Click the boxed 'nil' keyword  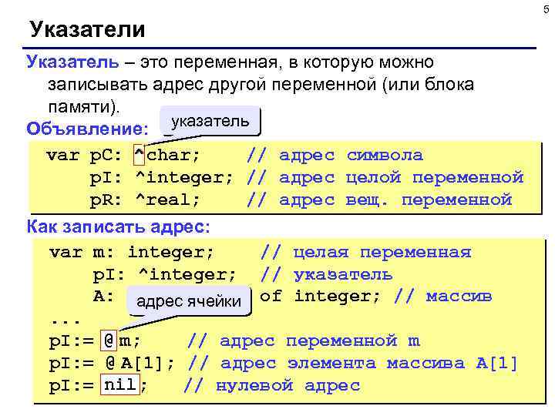pyautogui.click(x=120, y=384)
